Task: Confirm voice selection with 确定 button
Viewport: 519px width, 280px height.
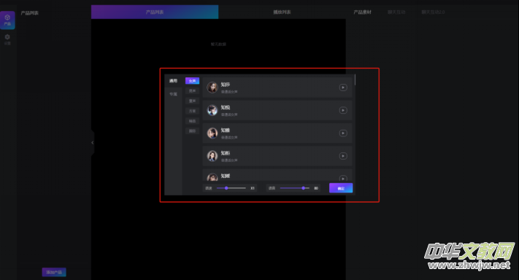Action: pos(341,188)
